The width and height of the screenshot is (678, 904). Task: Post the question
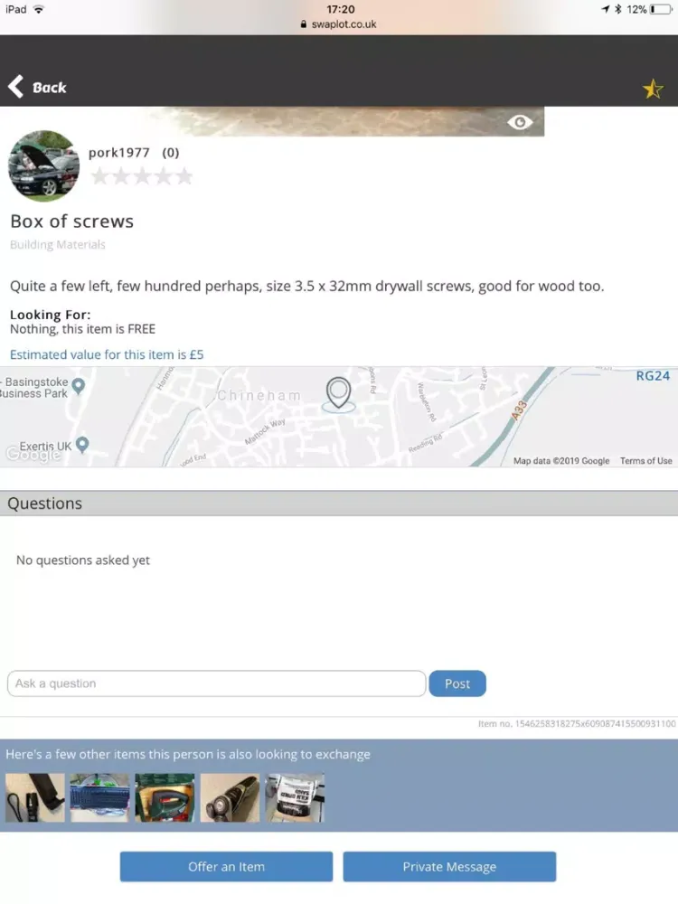457,683
